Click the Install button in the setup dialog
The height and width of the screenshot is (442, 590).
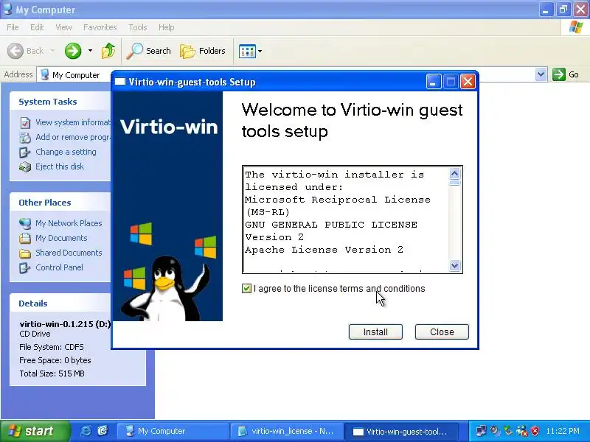375,332
